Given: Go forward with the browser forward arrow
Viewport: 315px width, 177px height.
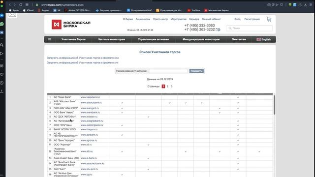Looking at the screenshot, I should [14, 4].
